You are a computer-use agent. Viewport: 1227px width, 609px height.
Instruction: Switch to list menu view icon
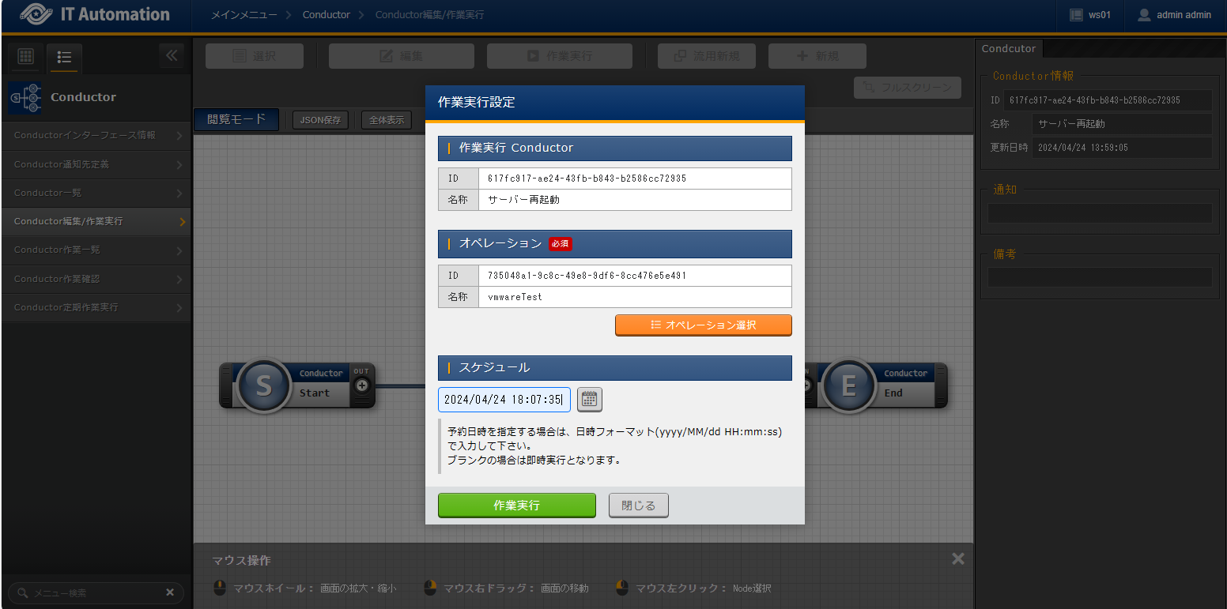tap(64, 57)
